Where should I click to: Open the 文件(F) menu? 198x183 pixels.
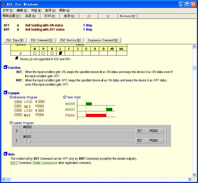8,10
